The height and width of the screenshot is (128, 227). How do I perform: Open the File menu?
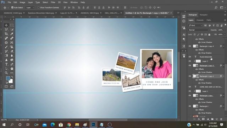click(9, 2)
